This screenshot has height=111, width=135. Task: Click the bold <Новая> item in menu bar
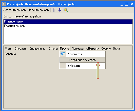click(92, 49)
